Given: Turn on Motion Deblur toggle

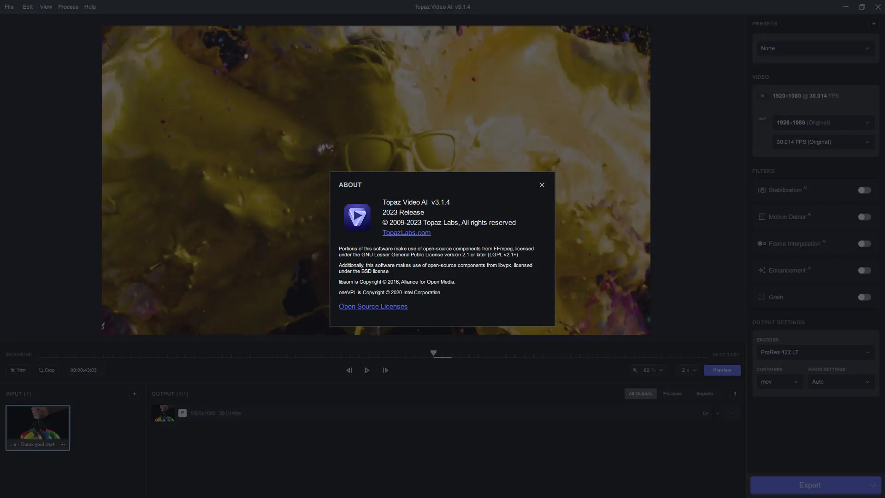Looking at the screenshot, I should pyautogui.click(x=864, y=217).
